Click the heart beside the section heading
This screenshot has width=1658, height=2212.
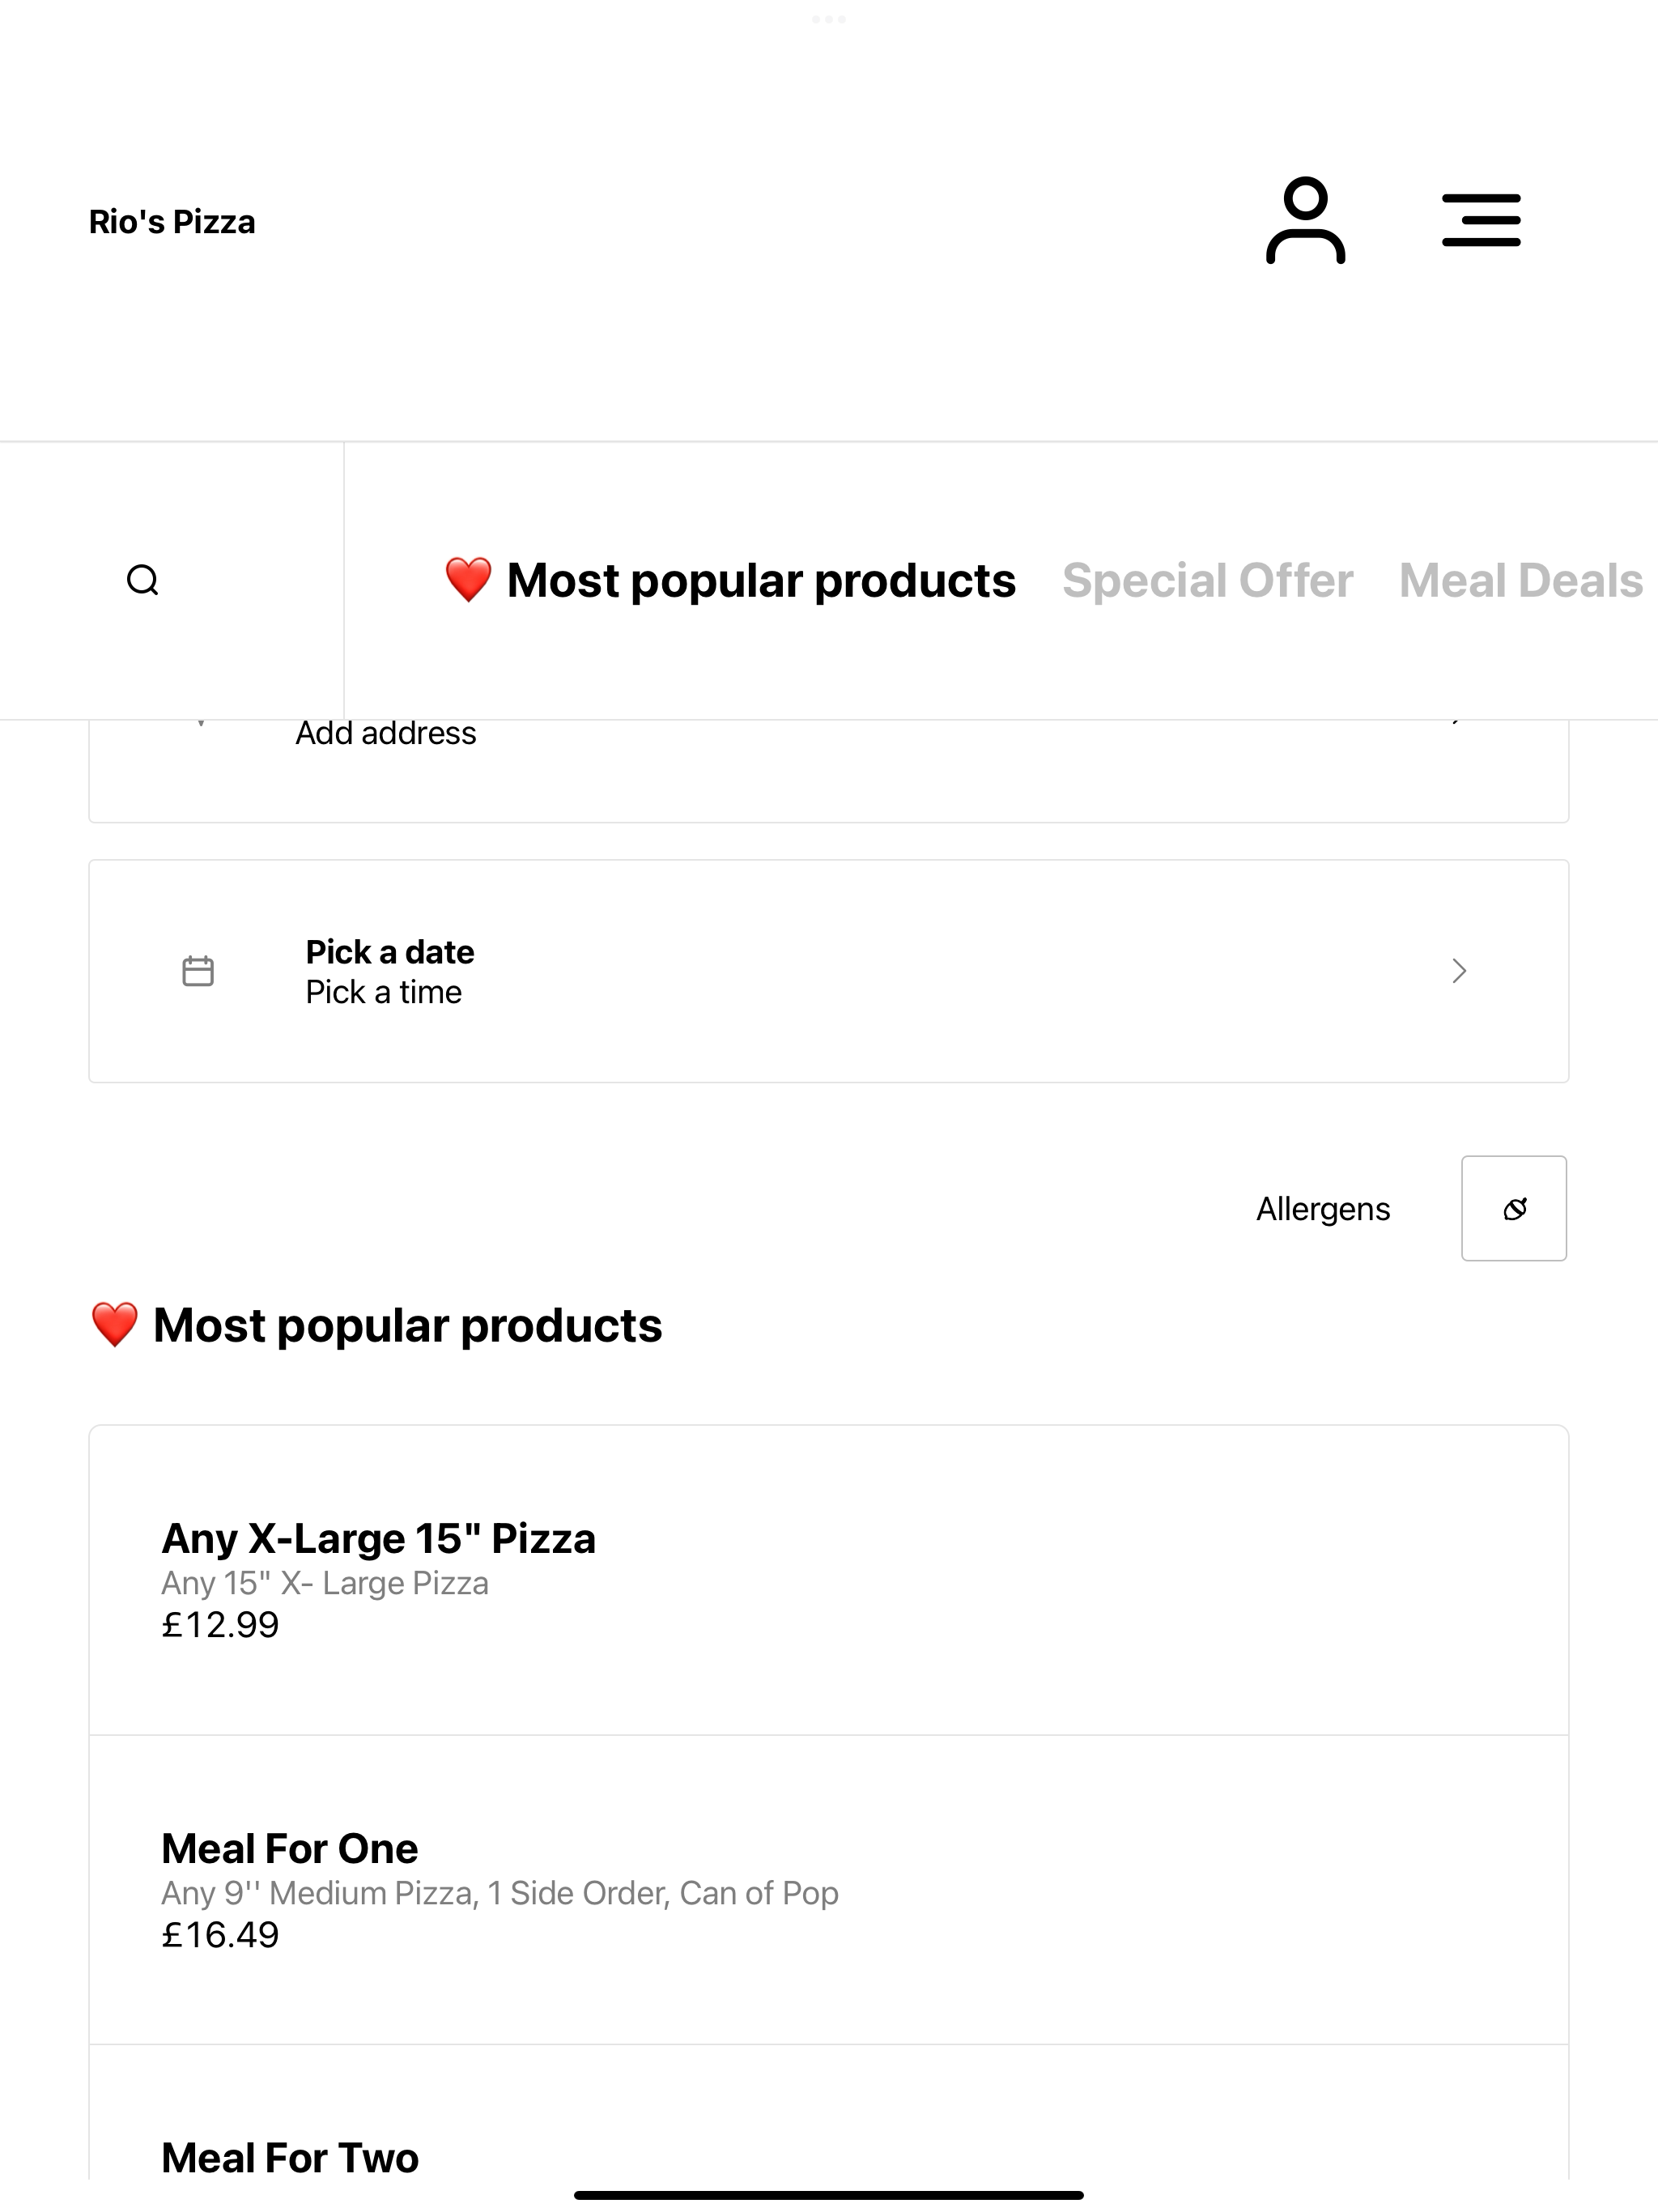click(x=114, y=1325)
